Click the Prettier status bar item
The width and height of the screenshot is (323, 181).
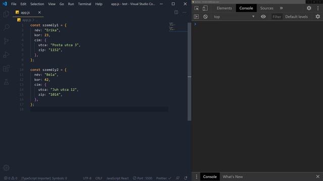(164, 178)
